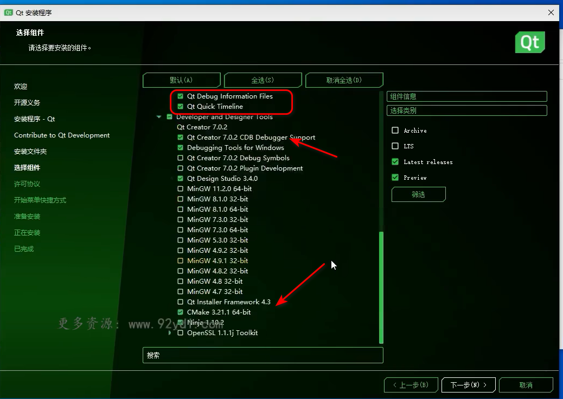
Task: Click the 默认(A) default button
Action: [x=181, y=80]
